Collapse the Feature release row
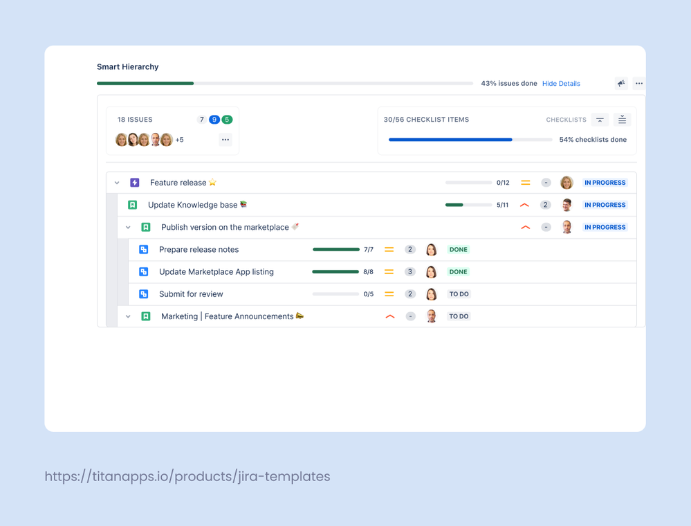This screenshot has height=526, width=691. (x=117, y=182)
